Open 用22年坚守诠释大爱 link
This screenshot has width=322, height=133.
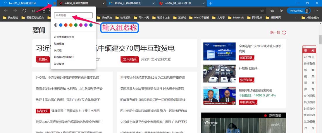click(x=156, y=59)
